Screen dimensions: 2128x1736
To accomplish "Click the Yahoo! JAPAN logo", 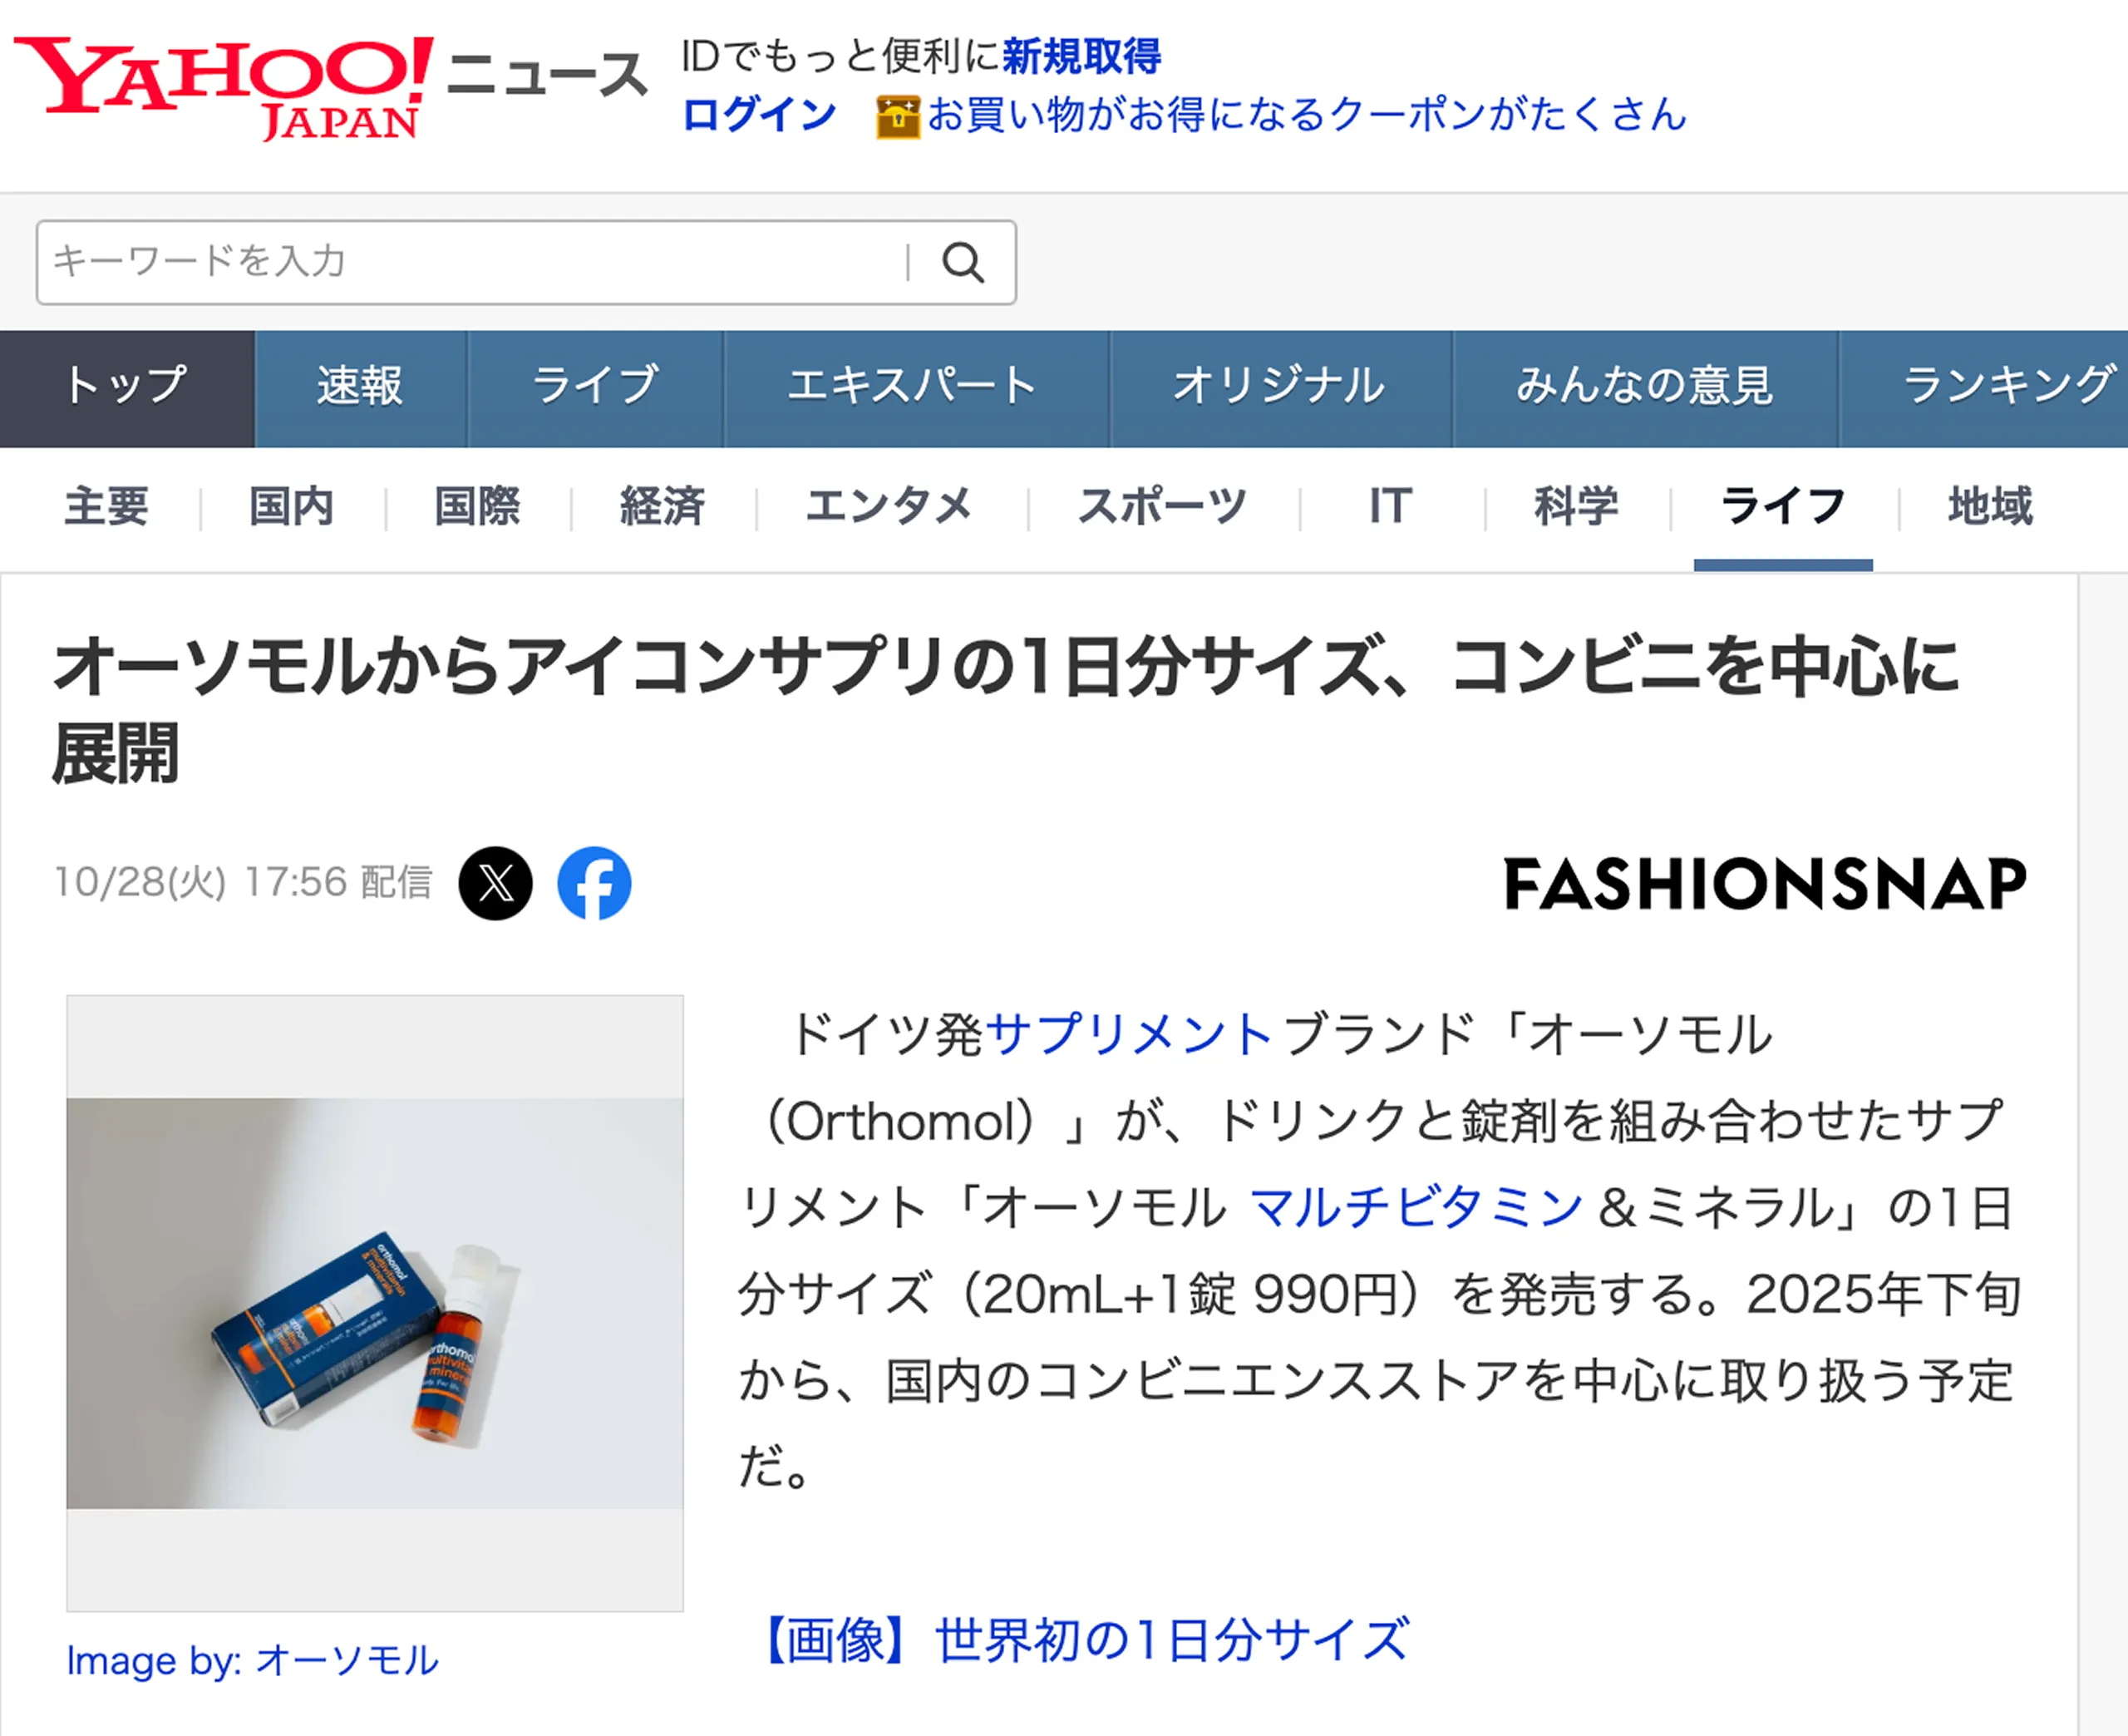I will tap(224, 88).
